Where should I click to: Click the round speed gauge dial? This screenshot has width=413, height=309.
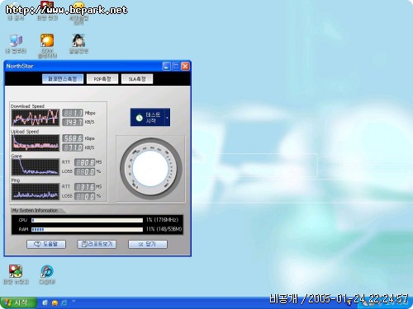tap(150, 168)
